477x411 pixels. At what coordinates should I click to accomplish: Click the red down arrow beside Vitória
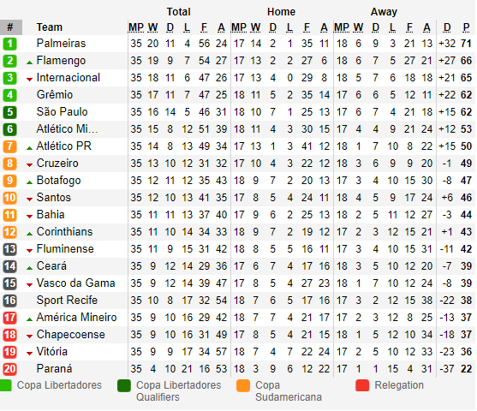click(x=29, y=353)
